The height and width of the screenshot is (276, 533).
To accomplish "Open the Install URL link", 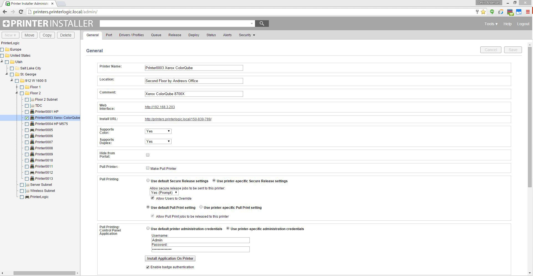I will (178, 119).
